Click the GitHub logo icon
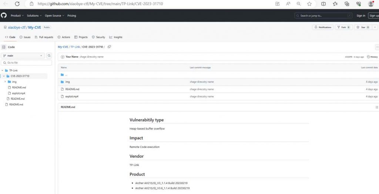 tap(4, 16)
